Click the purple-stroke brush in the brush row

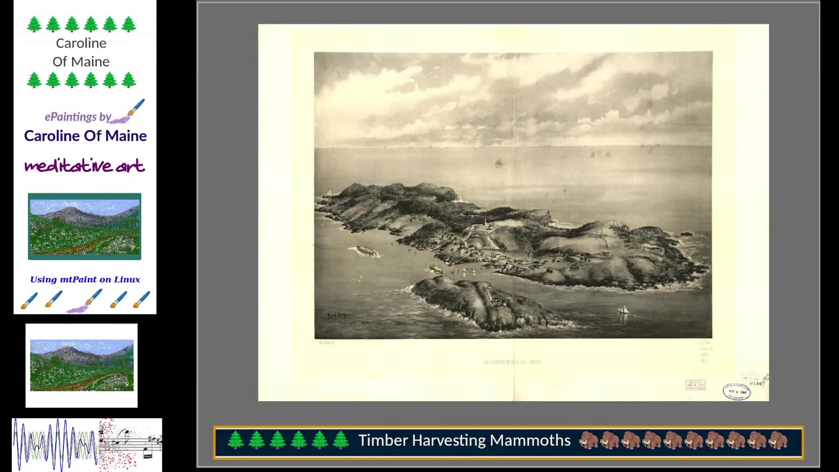pyautogui.click(x=85, y=301)
